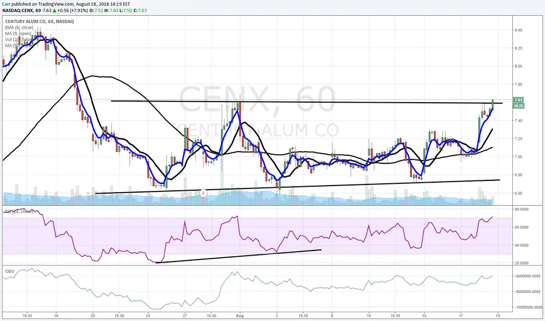This screenshot has width=545, height=321.
Task: Click the '25' date on time axis
Action: pyautogui.click(x=148, y=316)
